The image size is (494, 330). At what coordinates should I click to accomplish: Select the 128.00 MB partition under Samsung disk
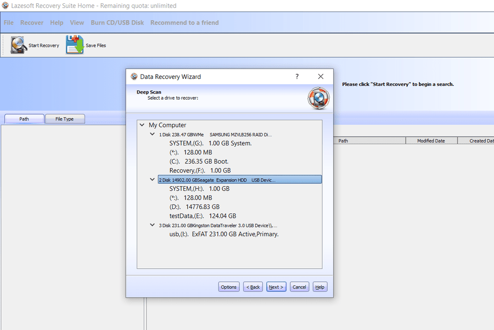(x=190, y=152)
